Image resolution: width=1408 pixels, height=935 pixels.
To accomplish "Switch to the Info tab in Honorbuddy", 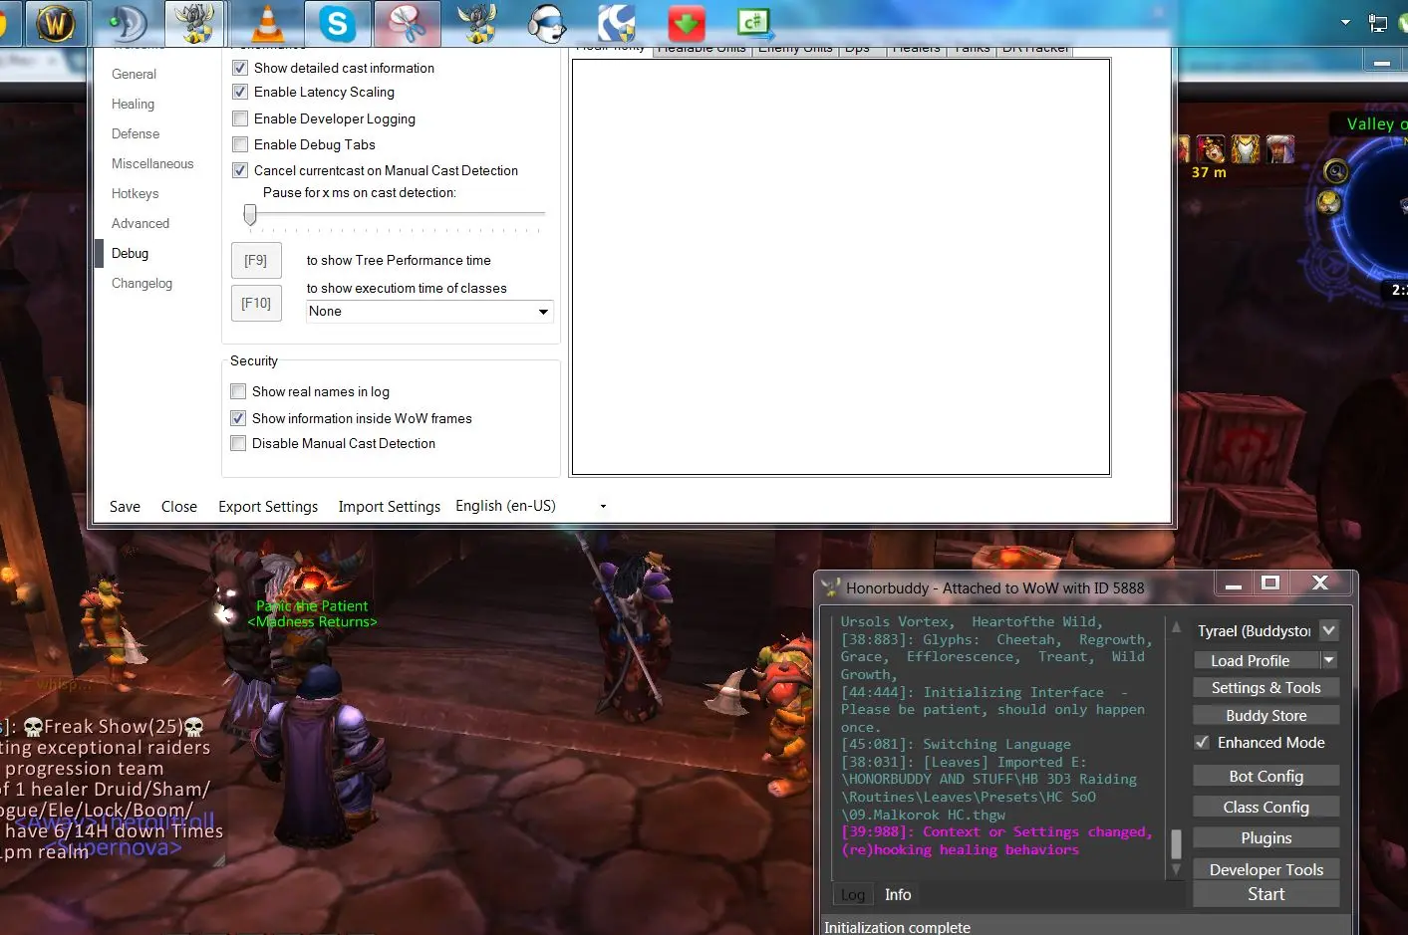I will pos(898,894).
